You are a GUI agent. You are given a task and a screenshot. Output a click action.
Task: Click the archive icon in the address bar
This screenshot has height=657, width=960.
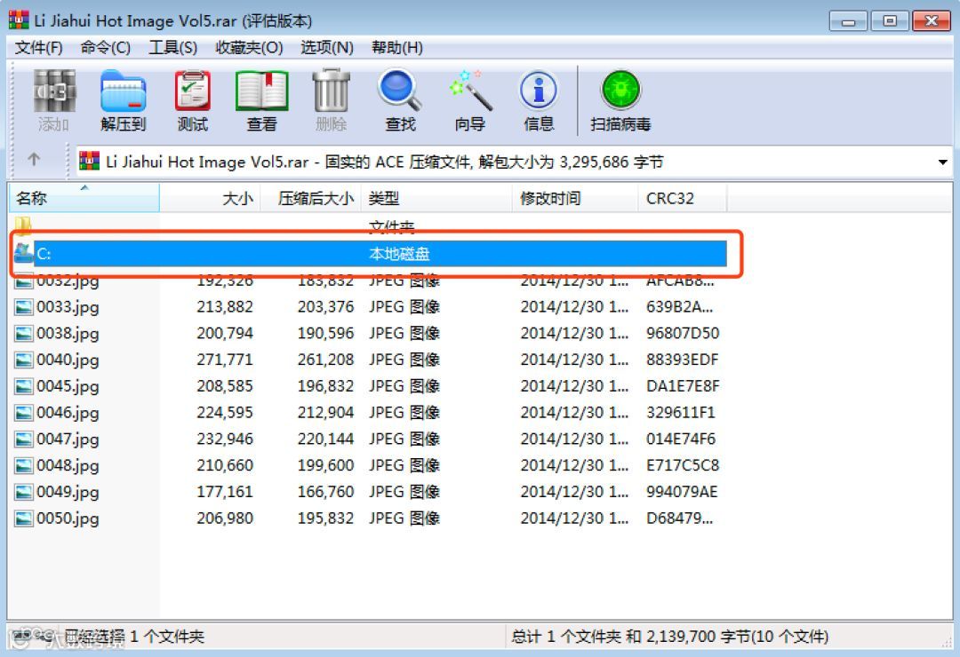point(90,161)
